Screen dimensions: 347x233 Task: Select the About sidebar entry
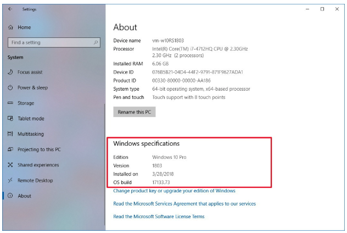25,196
